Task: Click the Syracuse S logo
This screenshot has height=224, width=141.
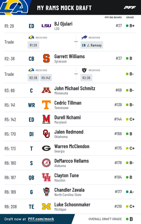Action: point(46,58)
